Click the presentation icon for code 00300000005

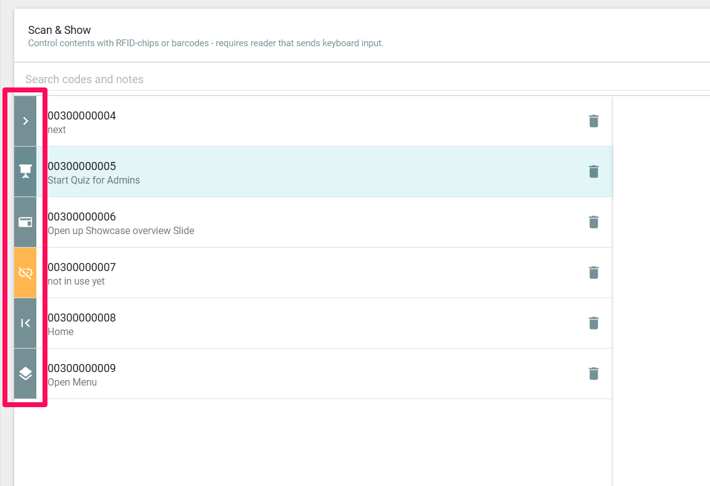(25, 172)
